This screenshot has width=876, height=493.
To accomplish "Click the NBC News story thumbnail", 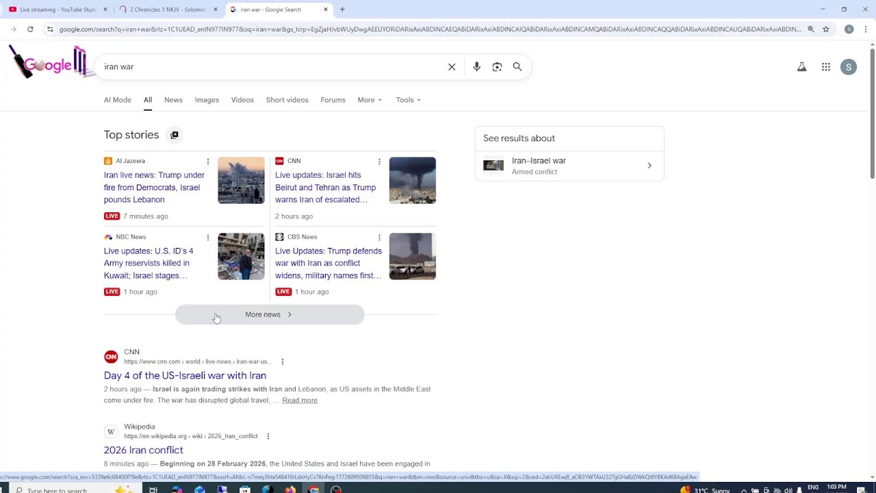I will coord(241,257).
